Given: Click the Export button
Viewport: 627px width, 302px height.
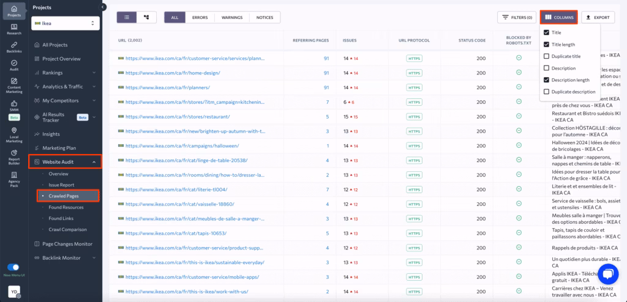Looking at the screenshot, I should (597, 18).
